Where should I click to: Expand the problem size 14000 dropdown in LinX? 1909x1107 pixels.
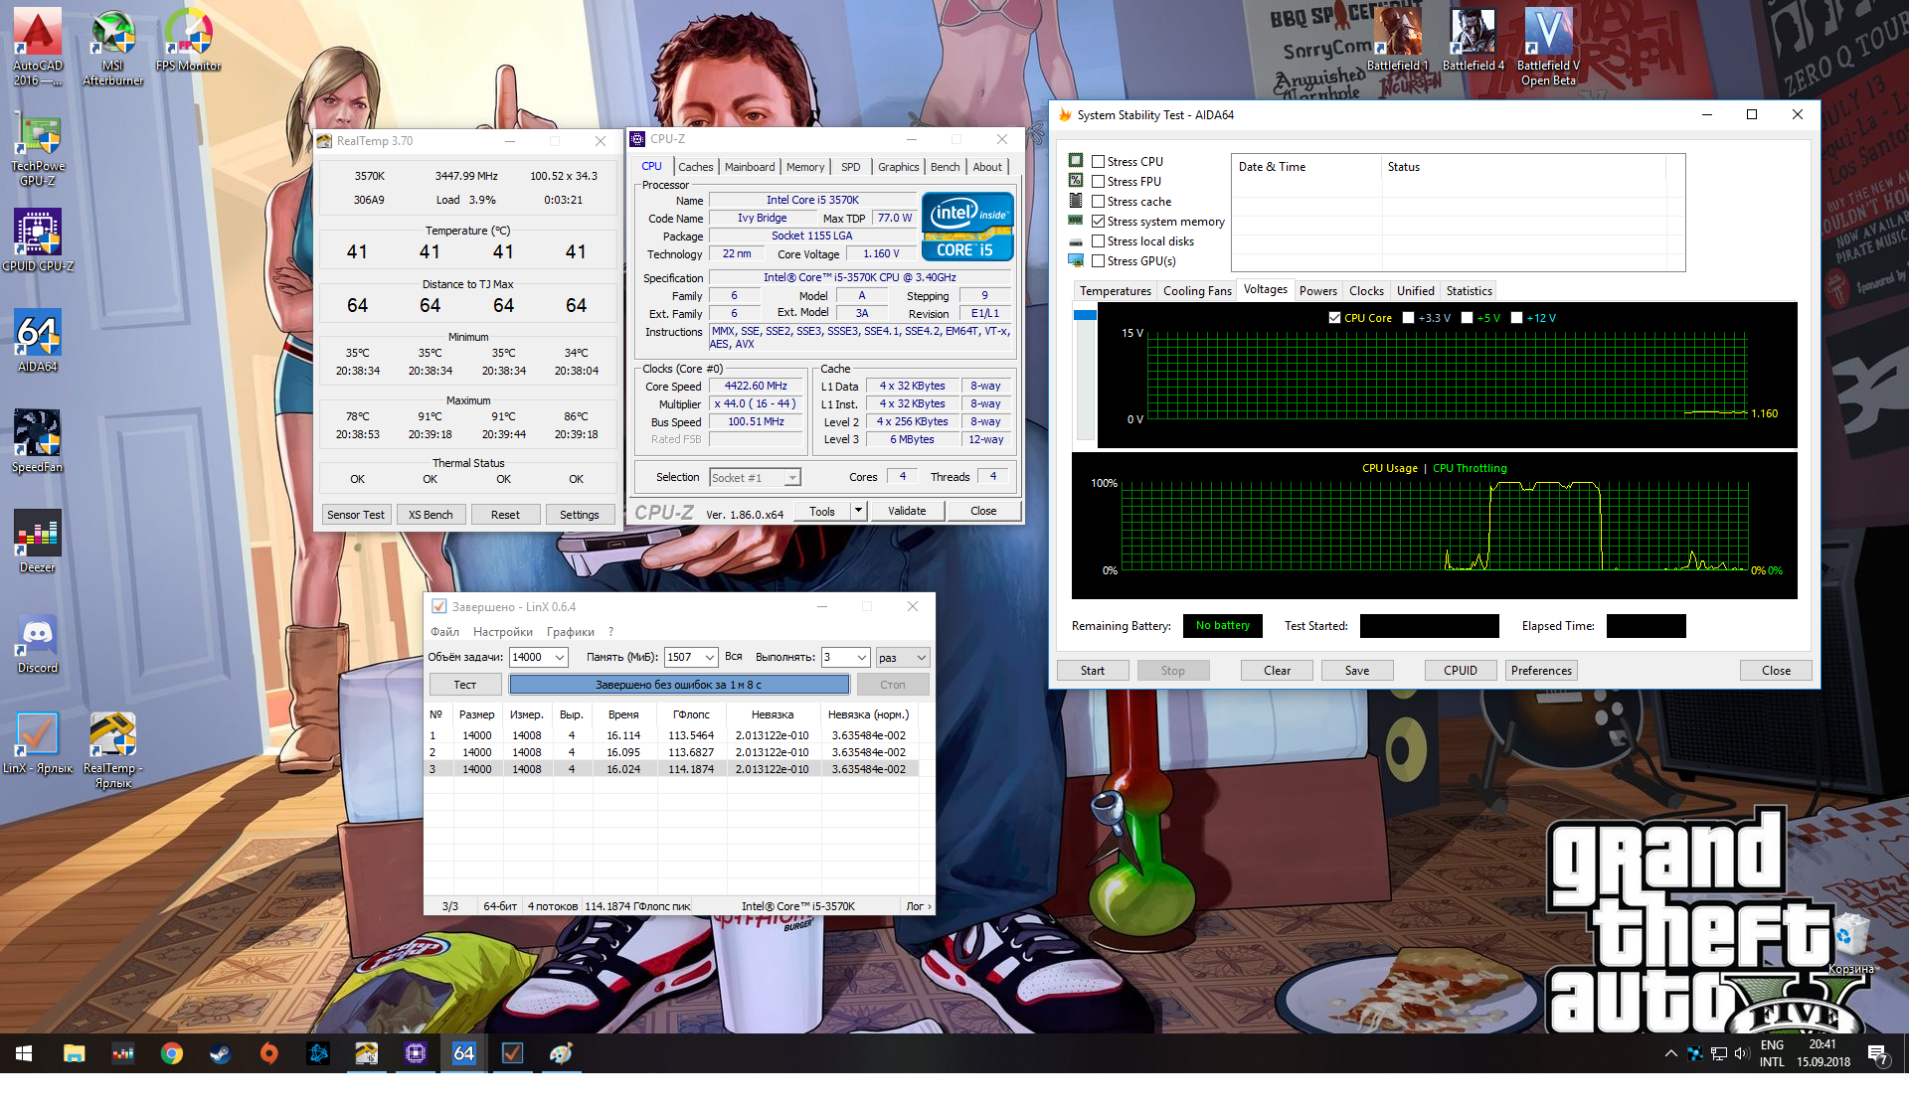click(560, 657)
